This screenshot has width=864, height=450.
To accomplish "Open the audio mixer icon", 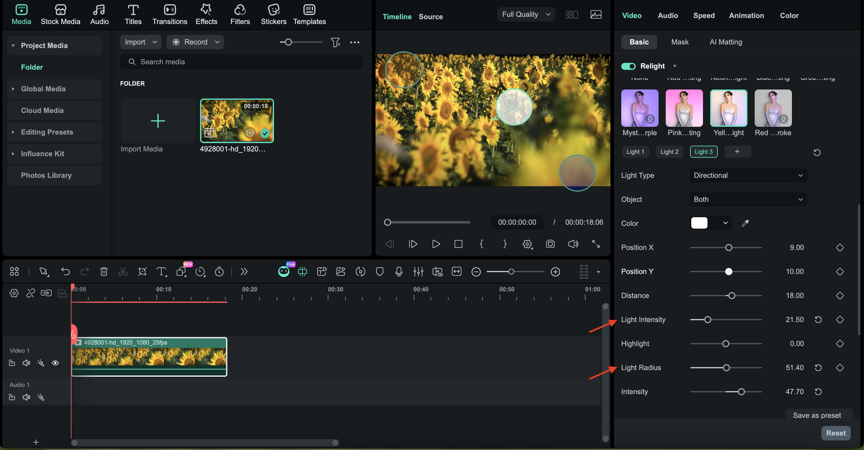I will (x=418, y=271).
